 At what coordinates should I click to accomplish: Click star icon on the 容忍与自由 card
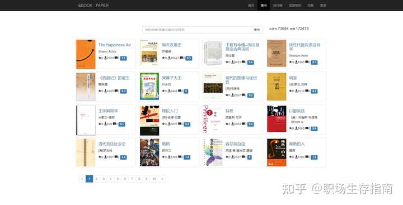tap(227, 157)
